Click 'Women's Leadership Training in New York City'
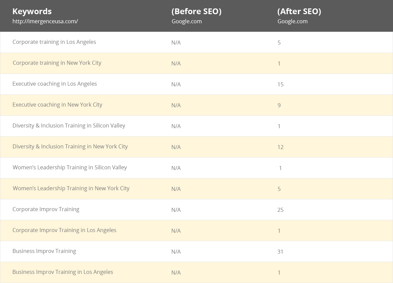 71,189
